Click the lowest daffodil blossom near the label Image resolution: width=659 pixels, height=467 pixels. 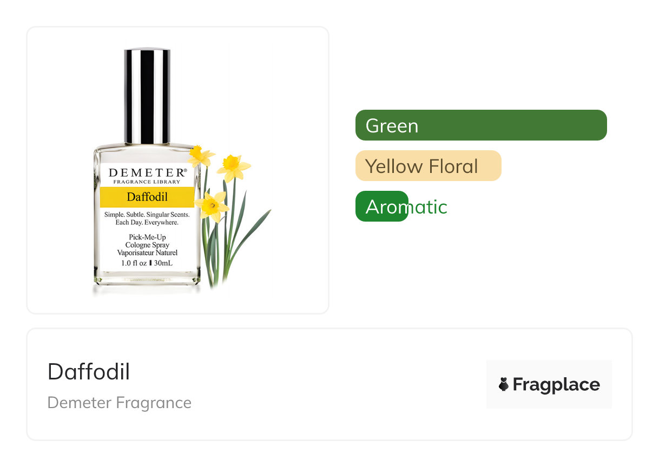pos(212,206)
